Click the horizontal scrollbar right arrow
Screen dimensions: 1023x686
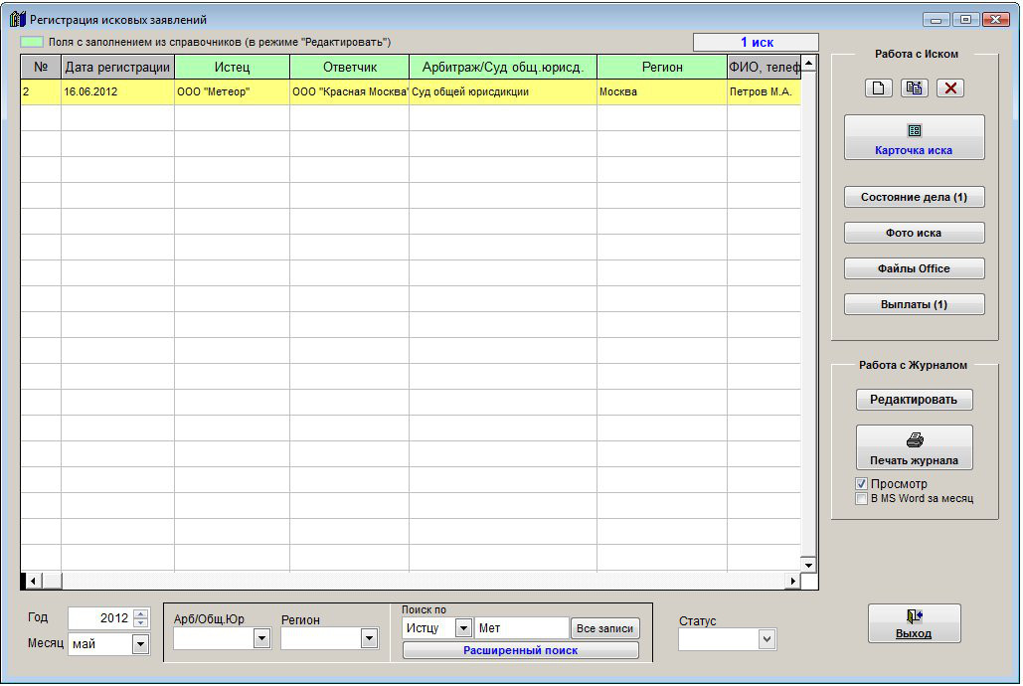[x=792, y=581]
